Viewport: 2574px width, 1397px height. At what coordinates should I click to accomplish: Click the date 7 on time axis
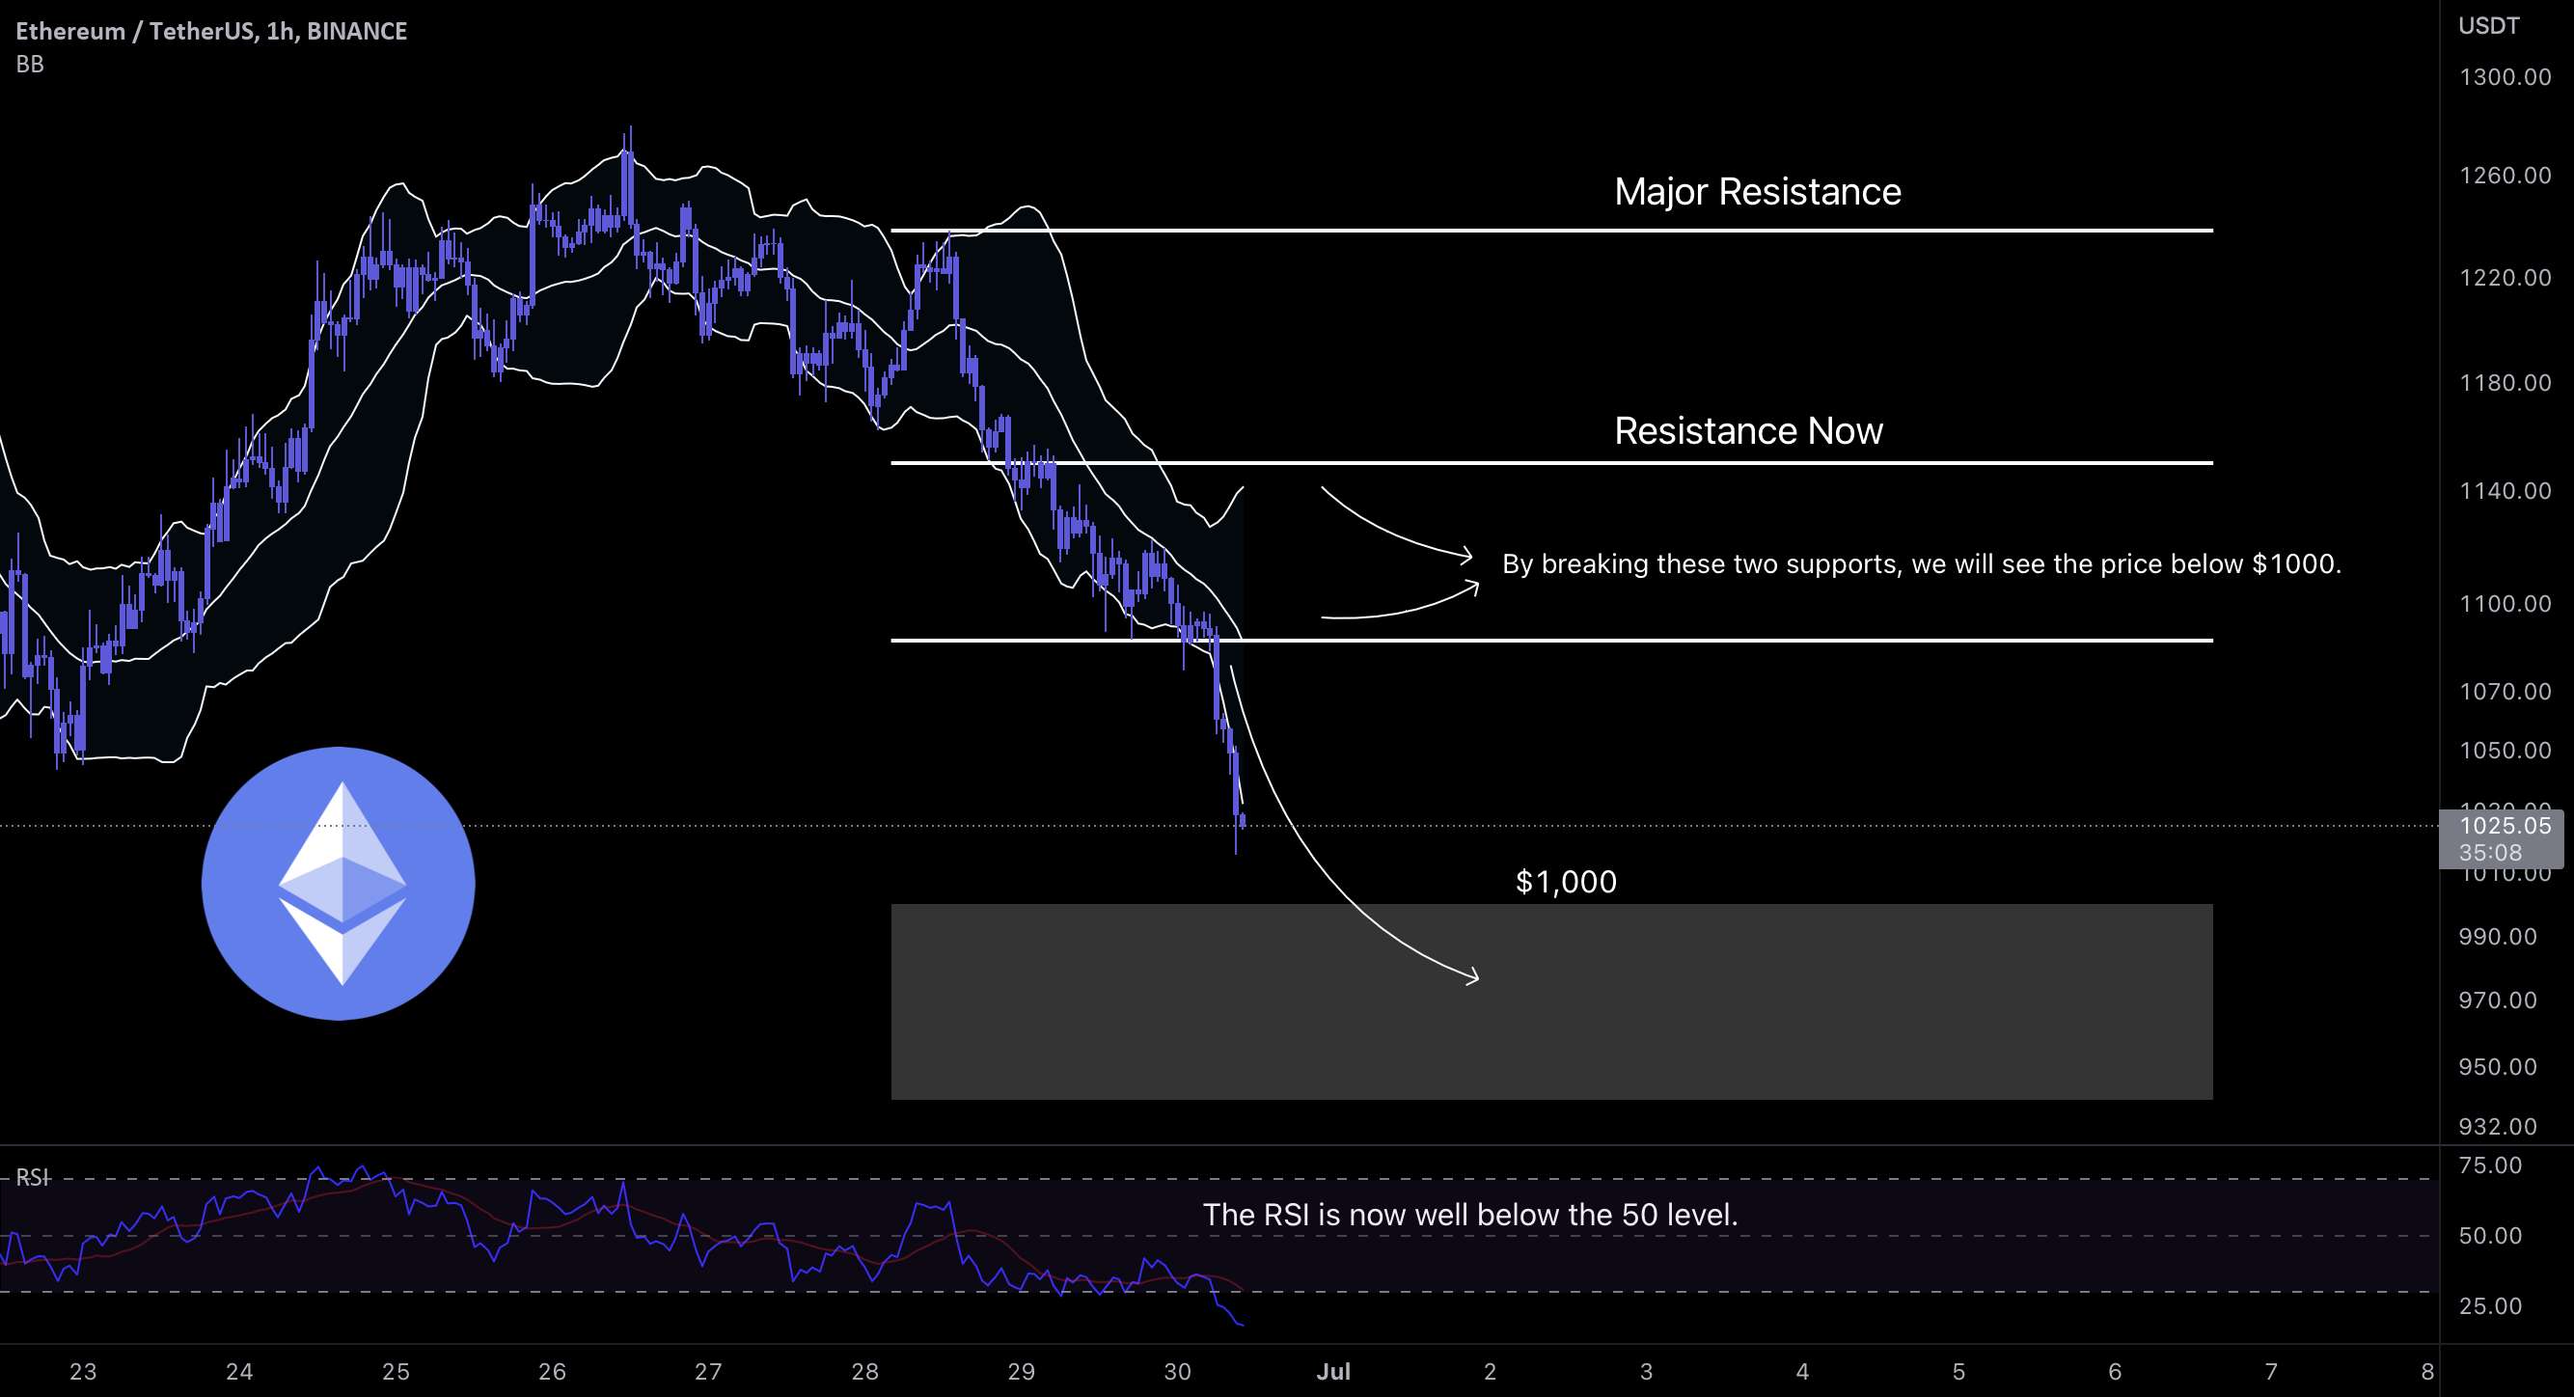coord(2271,1371)
